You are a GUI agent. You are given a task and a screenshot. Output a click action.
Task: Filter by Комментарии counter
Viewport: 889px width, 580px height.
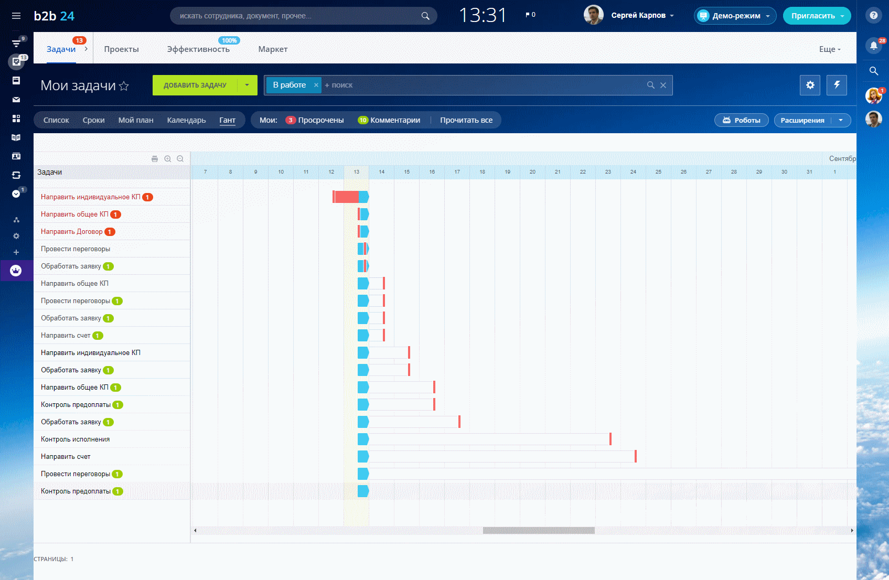[389, 120]
